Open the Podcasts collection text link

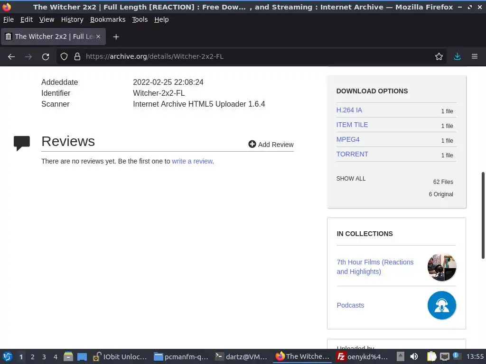pos(350,305)
